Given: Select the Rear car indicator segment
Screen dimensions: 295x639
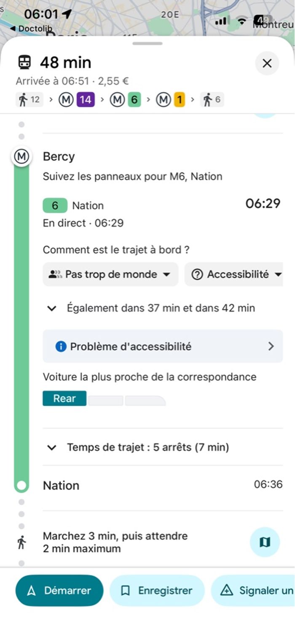Looking at the screenshot, I should [x=64, y=399].
